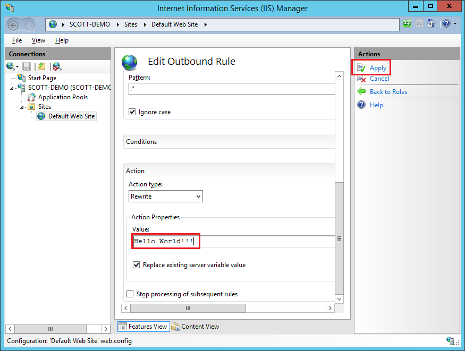Switch to the Content View tab
The image size is (465, 351).
point(195,327)
